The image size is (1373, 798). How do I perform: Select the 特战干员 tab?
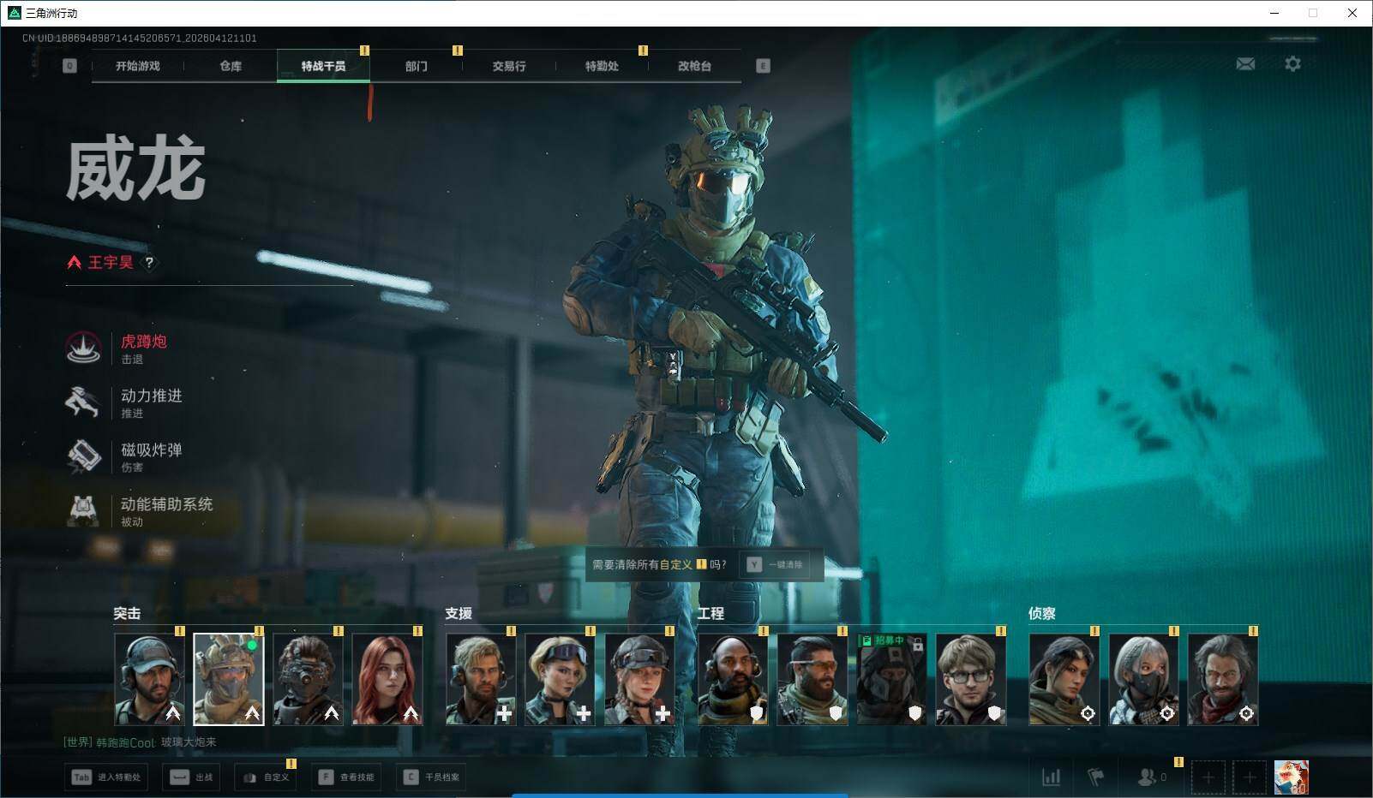tap(323, 66)
